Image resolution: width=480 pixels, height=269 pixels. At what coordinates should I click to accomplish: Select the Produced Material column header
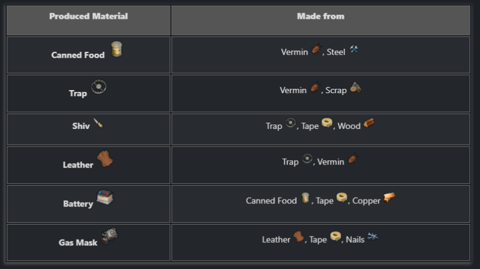pyautogui.click(x=88, y=16)
